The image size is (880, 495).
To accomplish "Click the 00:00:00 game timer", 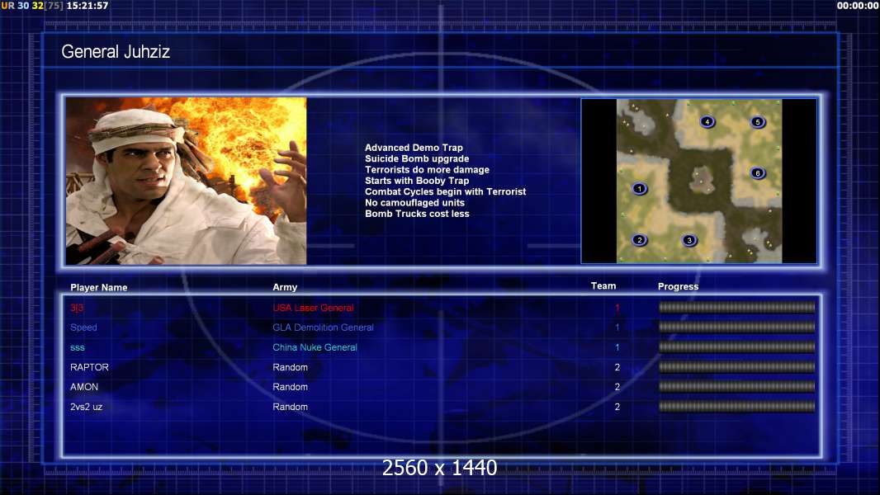I will point(858,6).
